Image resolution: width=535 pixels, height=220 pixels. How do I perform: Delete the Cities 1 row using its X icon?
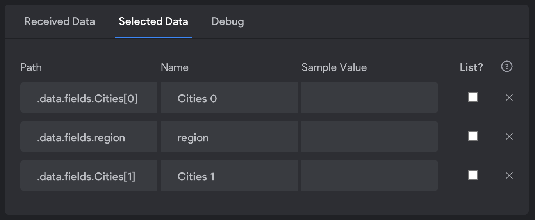coord(509,176)
